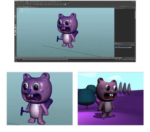
Task: Click the squirrel model in Maya viewport
Action: tap(67, 30)
